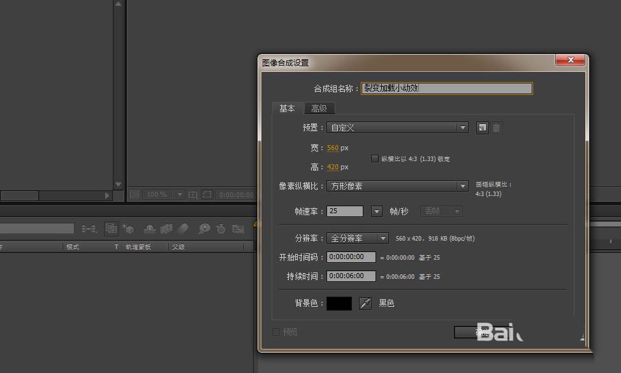The width and height of the screenshot is (621, 373).
Task: Toggle the Live Update icon in timeline
Action: (x=111, y=229)
